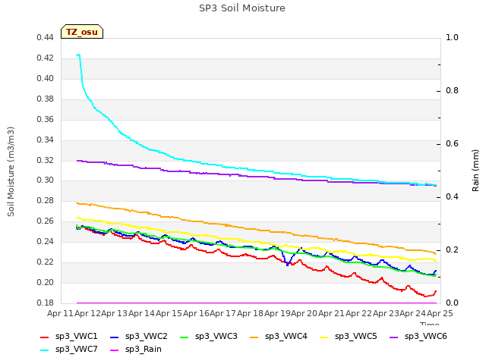The height and width of the screenshot is (364, 486).
Task: Click the Apr 22 x-axis tick label
Action: tap(359, 313)
